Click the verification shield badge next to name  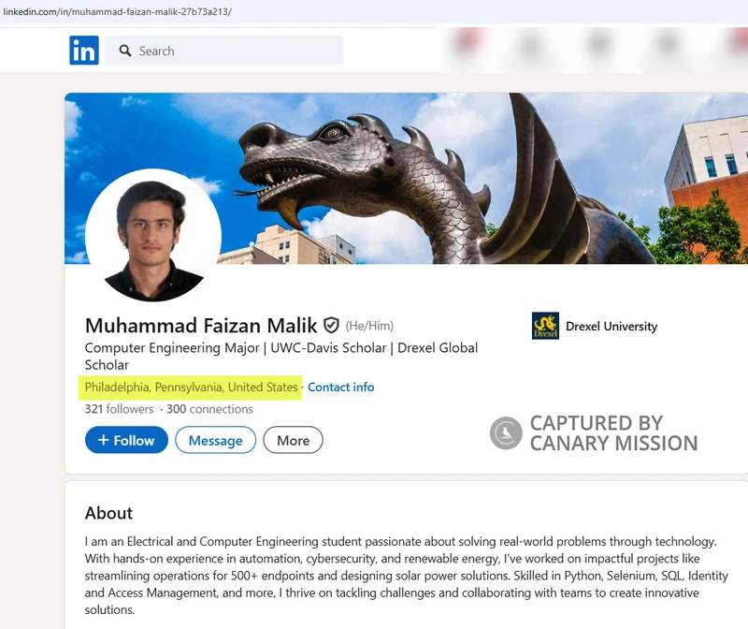[x=331, y=325]
